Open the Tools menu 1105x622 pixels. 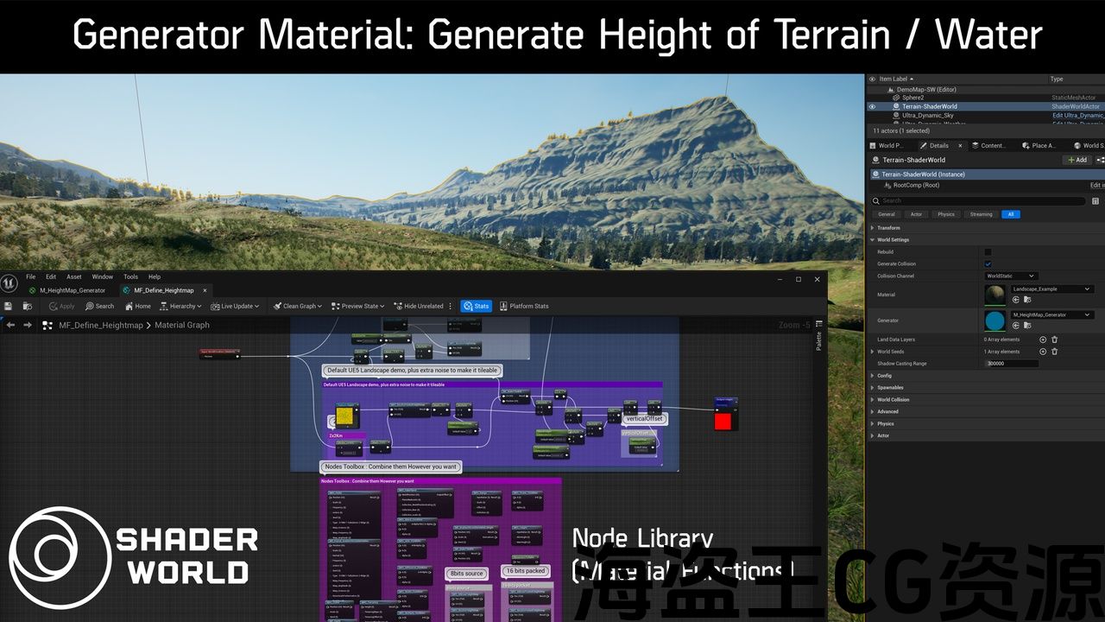click(130, 277)
